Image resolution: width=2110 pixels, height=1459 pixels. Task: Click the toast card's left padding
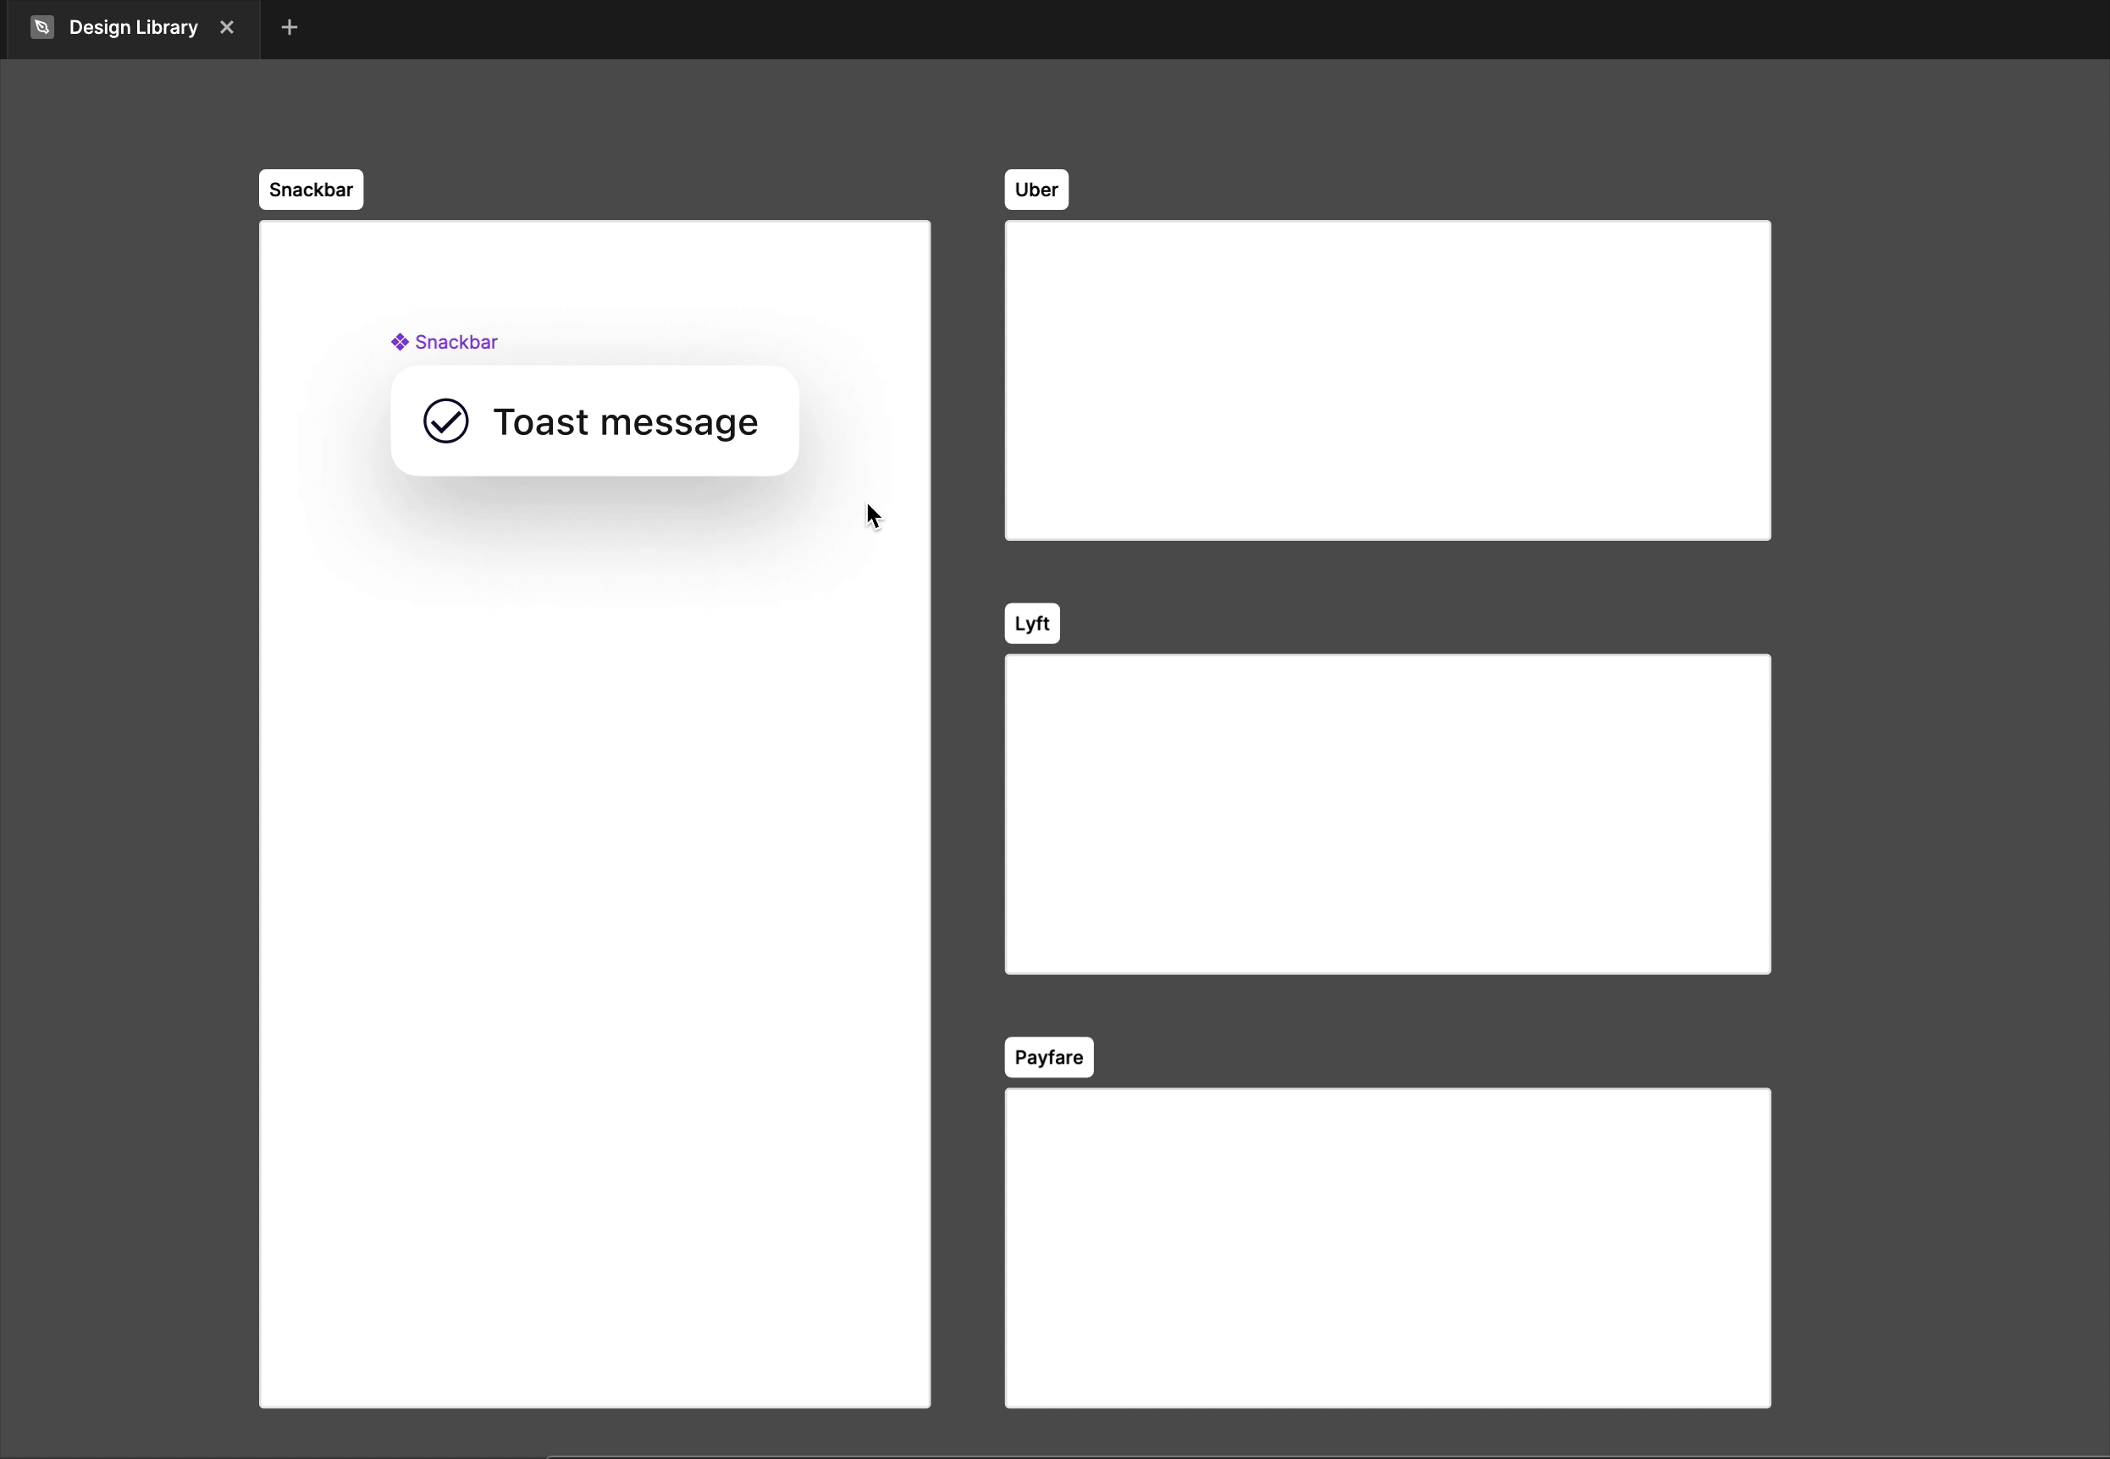[406, 421]
